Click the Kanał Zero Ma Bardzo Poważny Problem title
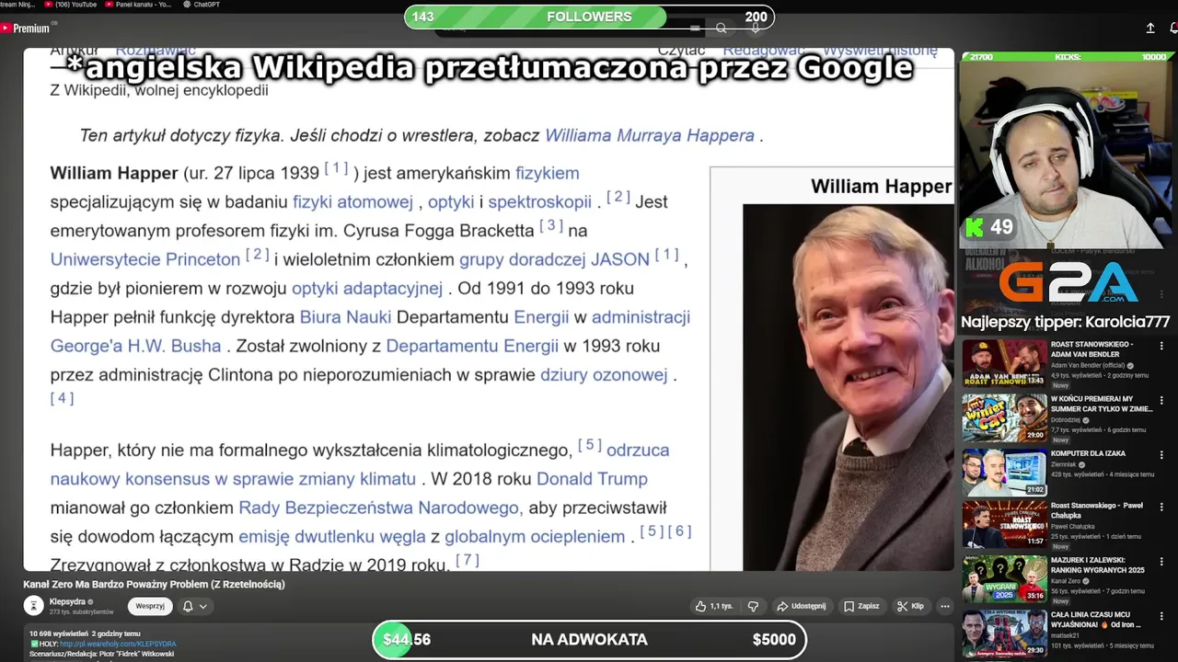 [x=154, y=584]
